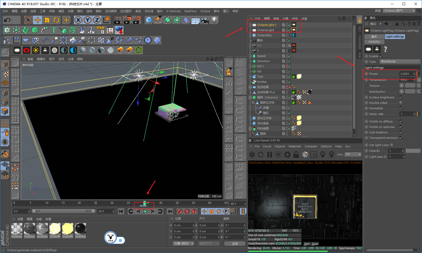Open the light Type Blackbody dropdown
The height and width of the screenshot is (253, 422).
(x=400, y=62)
